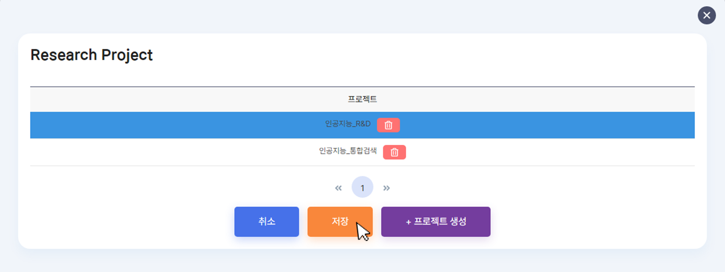This screenshot has height=272, width=725.
Task: Click the plus sign on the purple create button
Action: tap(408, 222)
